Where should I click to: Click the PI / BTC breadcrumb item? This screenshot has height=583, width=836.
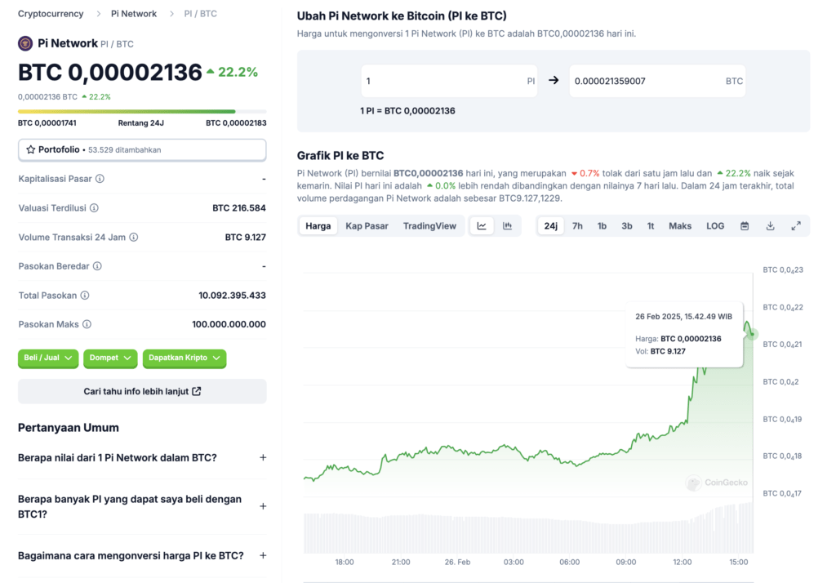pyautogui.click(x=201, y=14)
